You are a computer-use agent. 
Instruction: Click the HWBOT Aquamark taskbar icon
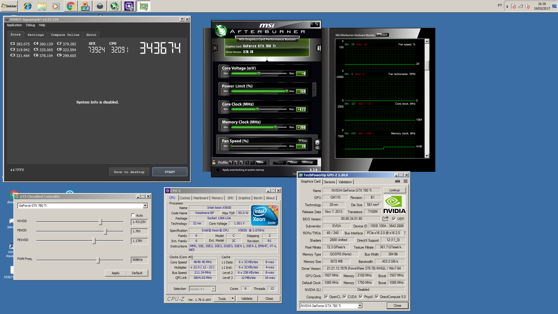(x=100, y=6)
